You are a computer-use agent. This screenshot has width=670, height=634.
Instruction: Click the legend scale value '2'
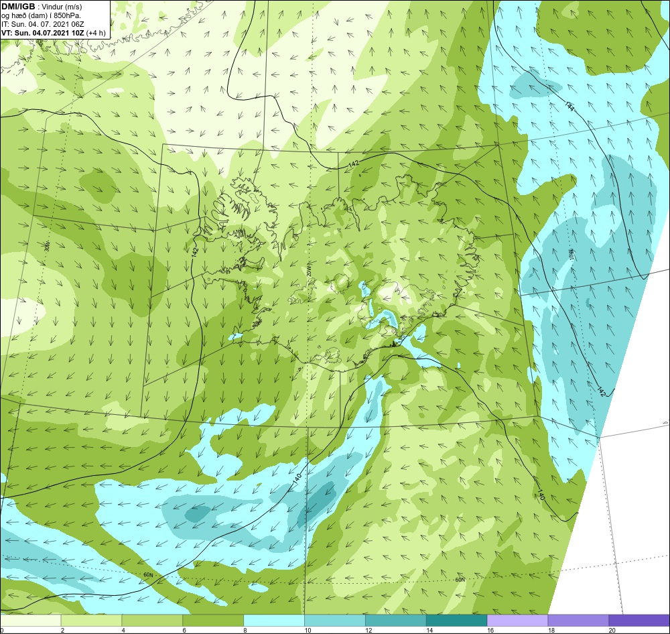(63, 630)
